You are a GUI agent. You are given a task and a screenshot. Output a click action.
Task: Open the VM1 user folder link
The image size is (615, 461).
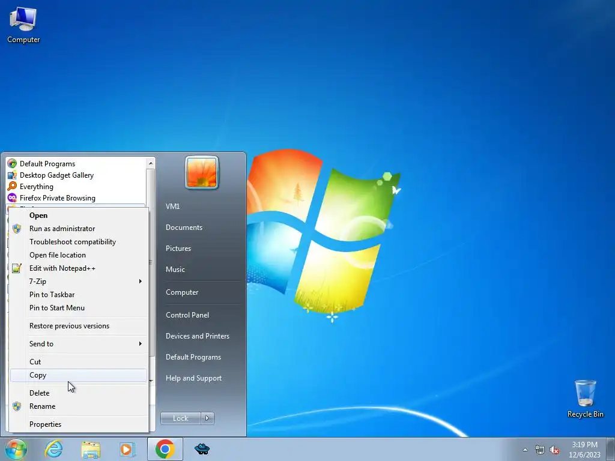tap(172, 206)
